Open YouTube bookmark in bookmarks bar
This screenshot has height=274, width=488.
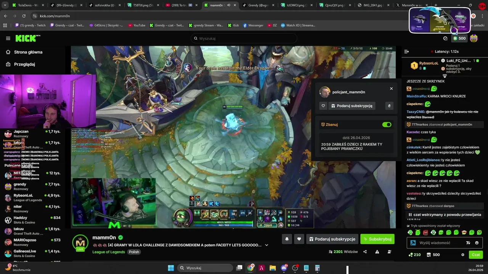(137, 25)
